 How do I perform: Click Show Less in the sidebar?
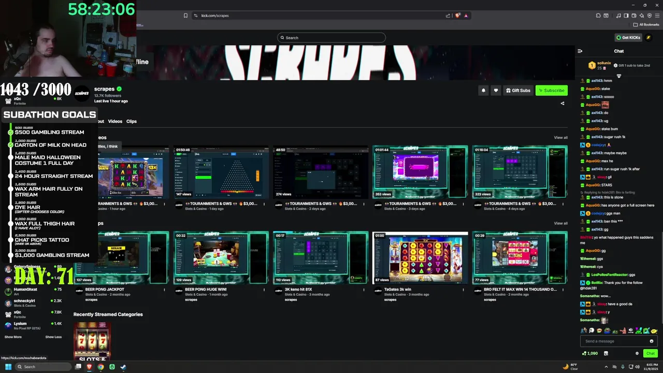(x=53, y=337)
